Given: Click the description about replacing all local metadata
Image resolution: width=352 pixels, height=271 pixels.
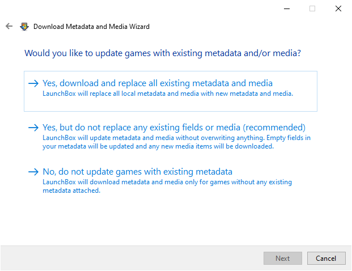Looking at the screenshot, I should (168, 94).
